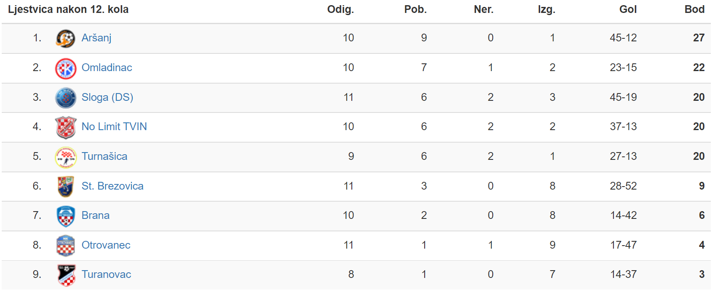The width and height of the screenshot is (713, 293).
Task: Click the Turanovac club crest icon
Action: pyautogui.click(x=66, y=275)
